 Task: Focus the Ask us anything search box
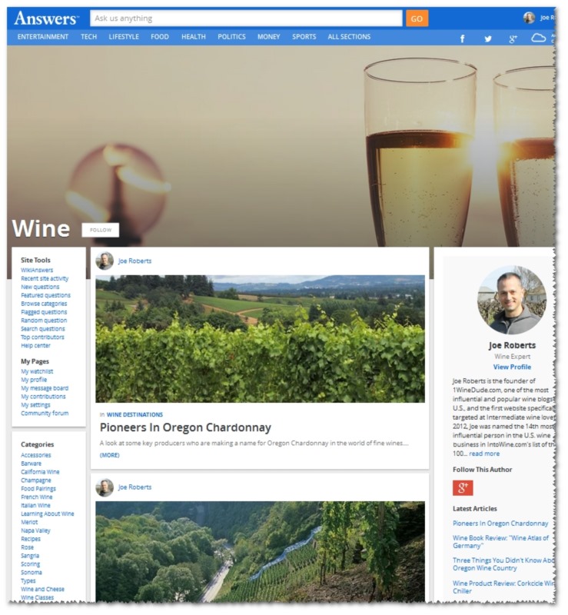246,18
